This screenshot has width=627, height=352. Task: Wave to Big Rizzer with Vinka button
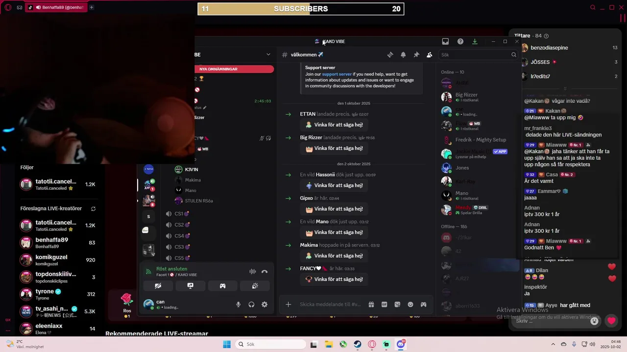click(334, 148)
